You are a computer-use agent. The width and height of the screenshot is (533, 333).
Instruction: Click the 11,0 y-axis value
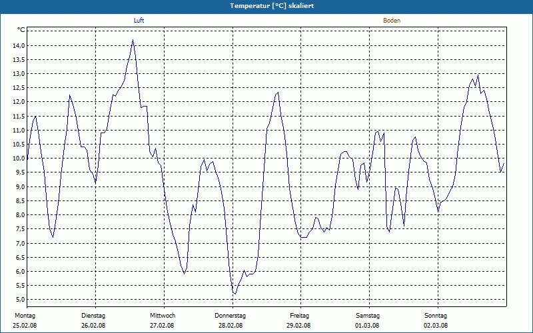click(19, 130)
